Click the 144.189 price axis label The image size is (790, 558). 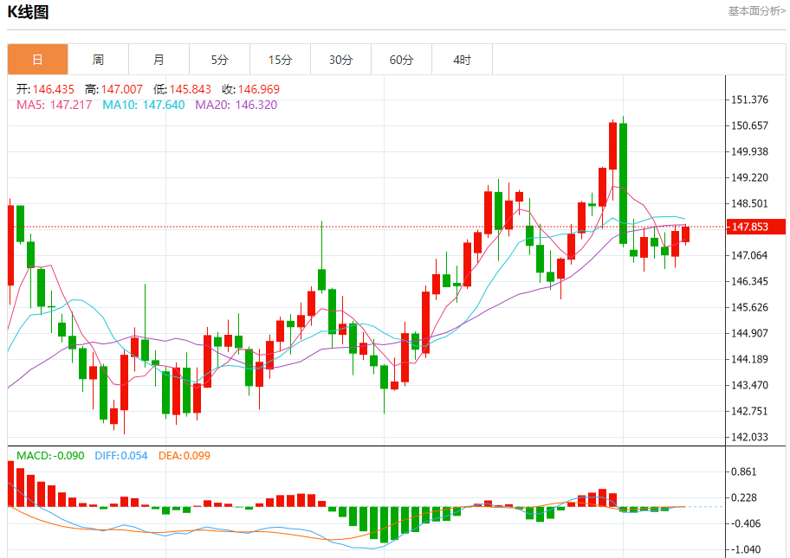(749, 359)
